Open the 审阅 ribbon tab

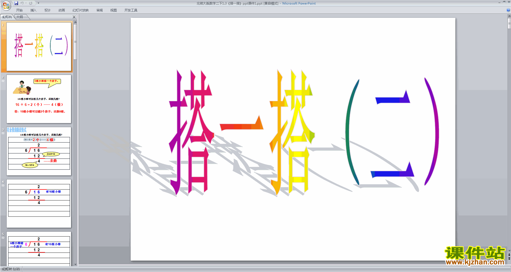(x=100, y=10)
